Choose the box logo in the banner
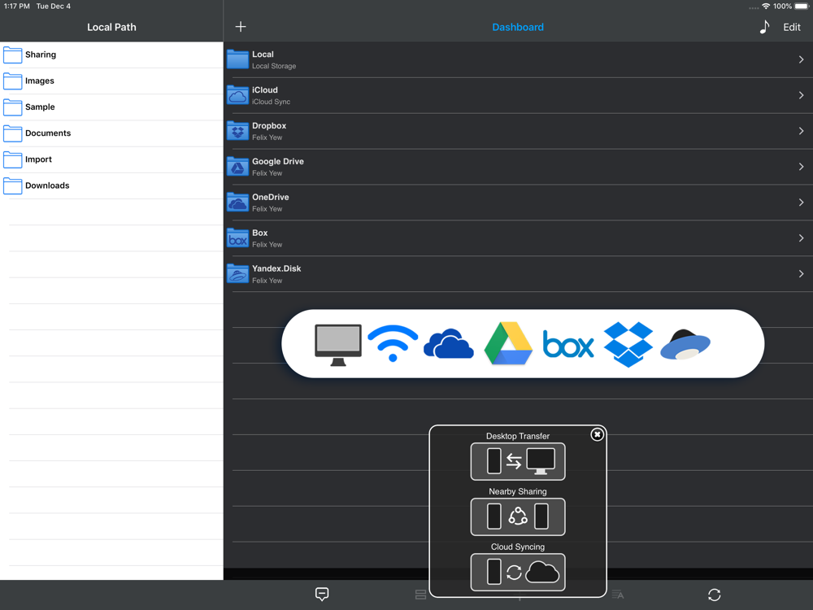This screenshot has width=813, height=610. click(x=567, y=344)
